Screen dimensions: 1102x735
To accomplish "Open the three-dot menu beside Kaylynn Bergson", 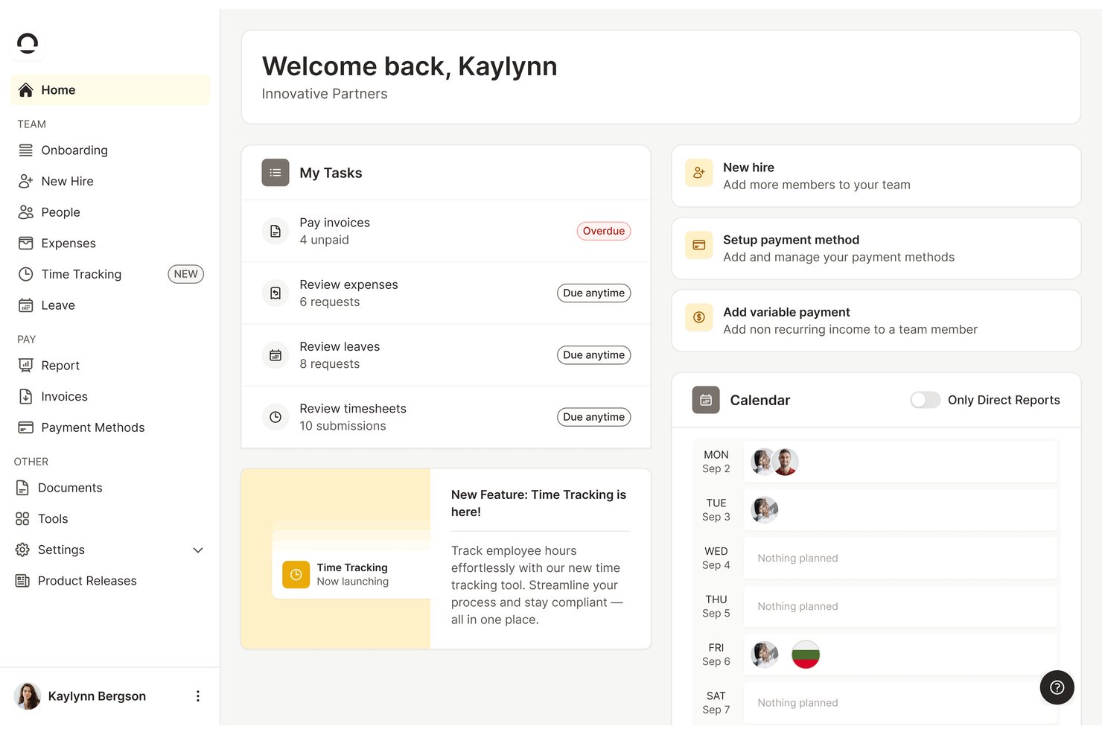I will tap(197, 696).
